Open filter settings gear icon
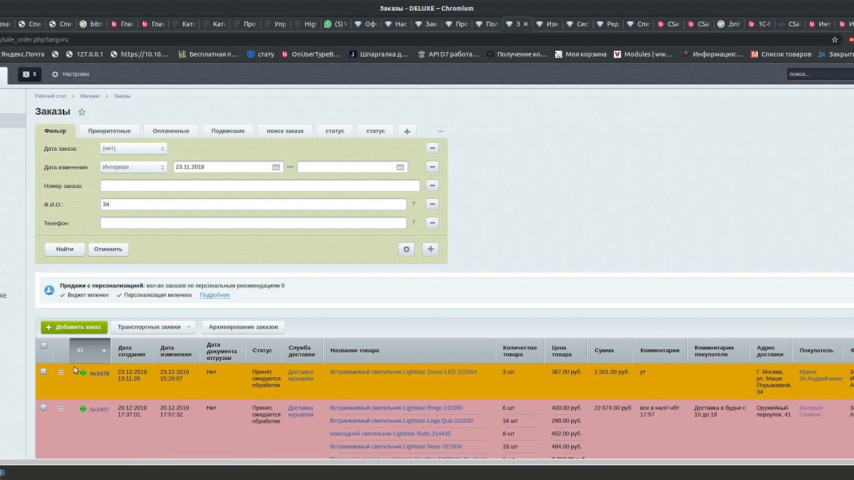The image size is (854, 480). (406, 249)
